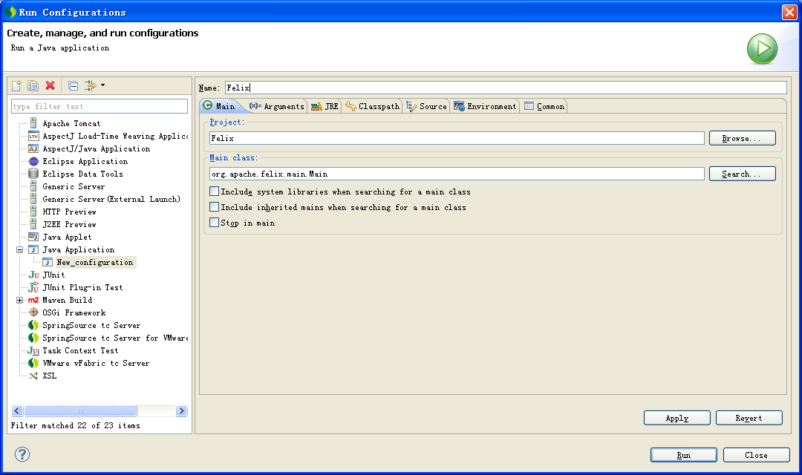Switch to the Arguments tab
This screenshot has height=475, width=802.
point(277,106)
